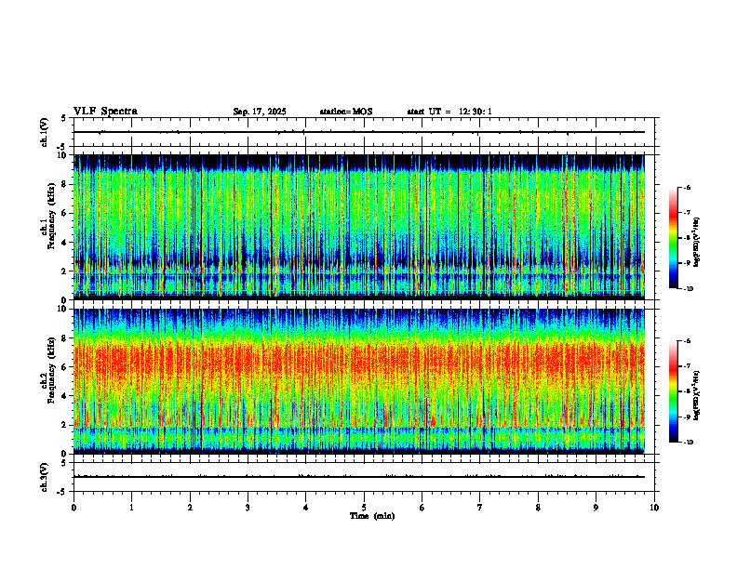Click the "ch.3(V)" axis label of the bottom waveform
737x569 pixels.
click(44, 477)
